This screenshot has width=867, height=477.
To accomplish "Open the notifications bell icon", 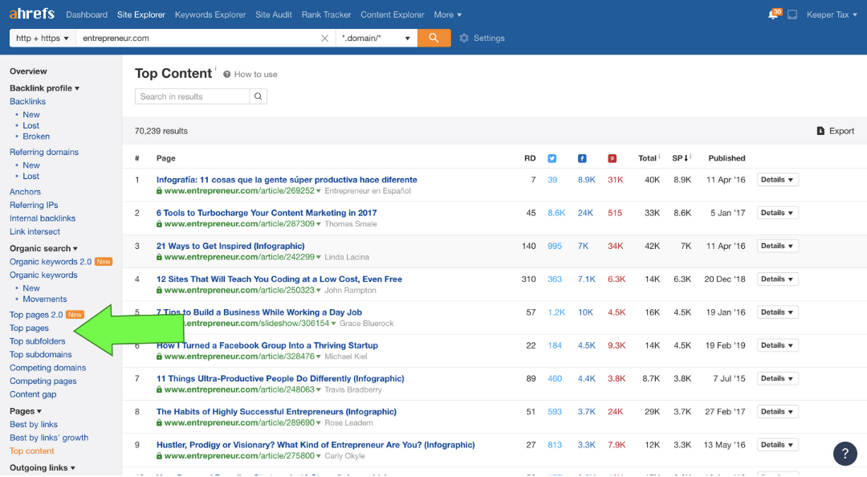I will click(x=773, y=15).
